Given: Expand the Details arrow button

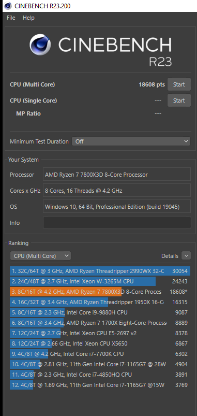Looking at the screenshot, I should pos(186,256).
